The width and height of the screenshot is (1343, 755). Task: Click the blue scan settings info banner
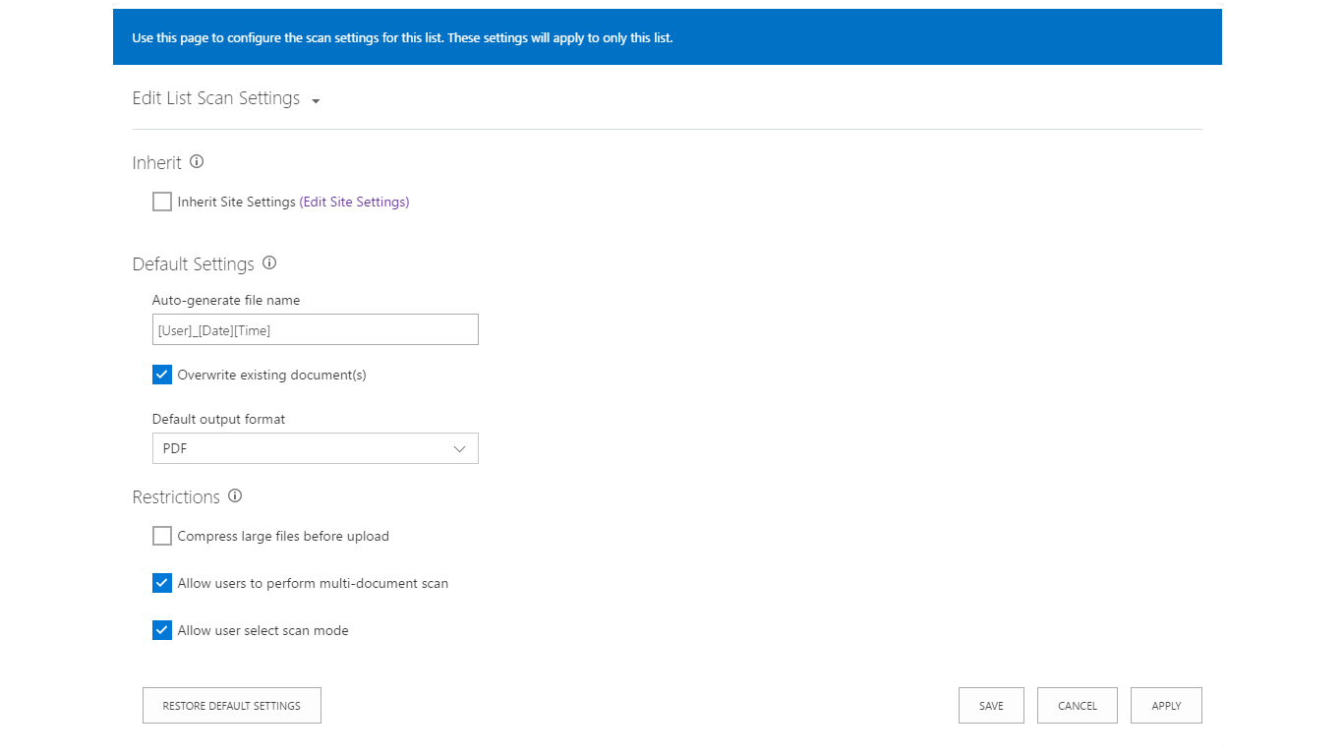(x=667, y=38)
